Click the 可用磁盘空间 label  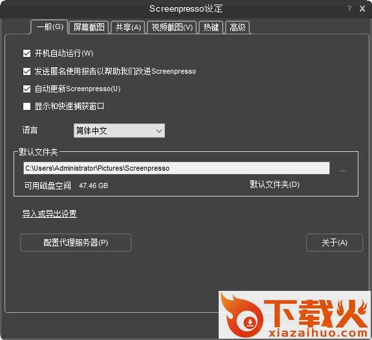pyautogui.click(x=48, y=186)
